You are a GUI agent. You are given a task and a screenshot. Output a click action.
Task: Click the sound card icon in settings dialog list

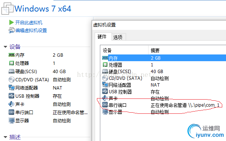[x=105, y=98]
